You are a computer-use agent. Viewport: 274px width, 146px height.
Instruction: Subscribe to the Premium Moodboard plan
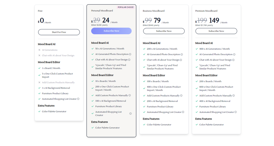tap(216, 31)
